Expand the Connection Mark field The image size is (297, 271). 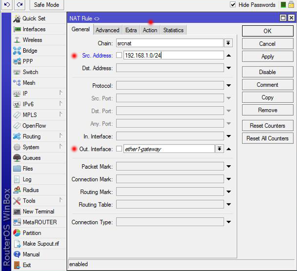[229, 179]
